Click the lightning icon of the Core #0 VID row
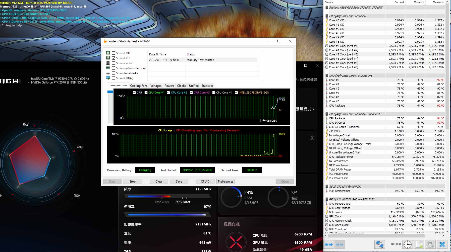 [x=327, y=20]
